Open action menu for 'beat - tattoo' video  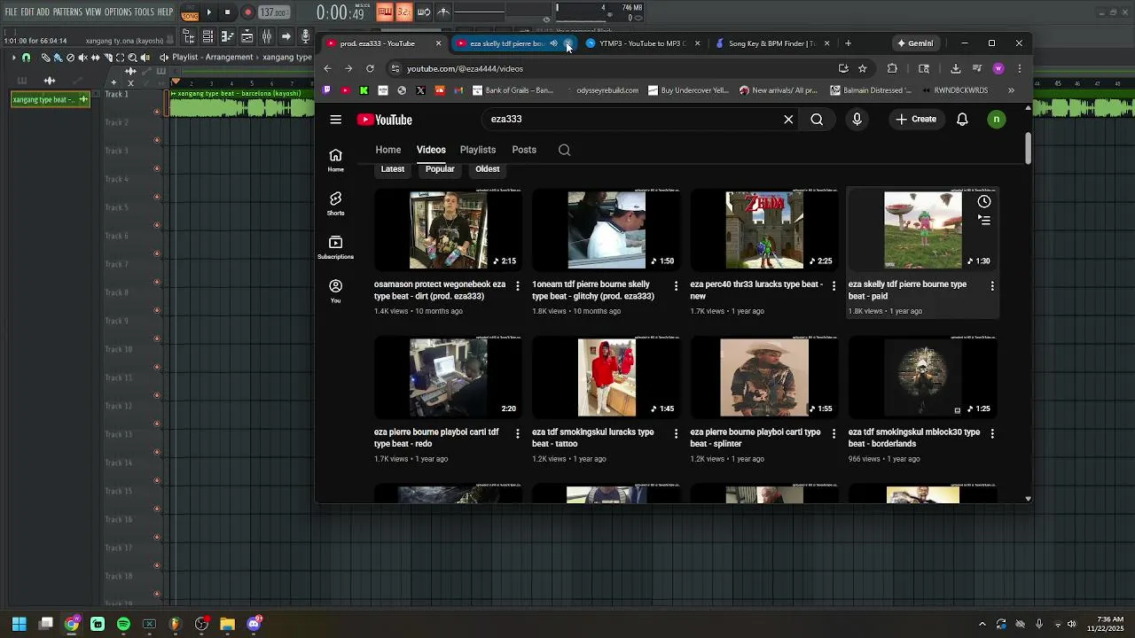[x=676, y=434]
